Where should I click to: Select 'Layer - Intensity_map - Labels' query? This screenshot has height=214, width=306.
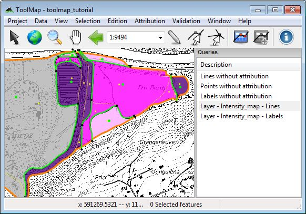[242, 116]
